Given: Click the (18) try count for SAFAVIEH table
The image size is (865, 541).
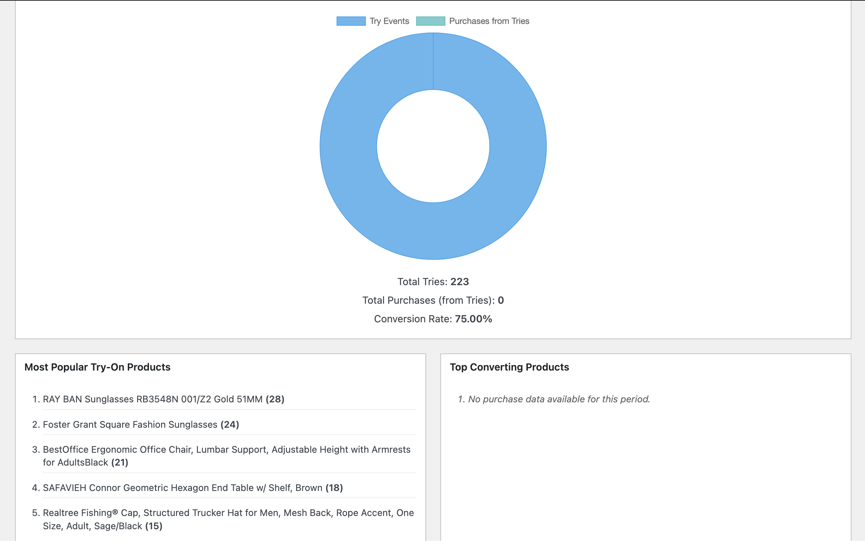Looking at the screenshot, I should point(334,488).
